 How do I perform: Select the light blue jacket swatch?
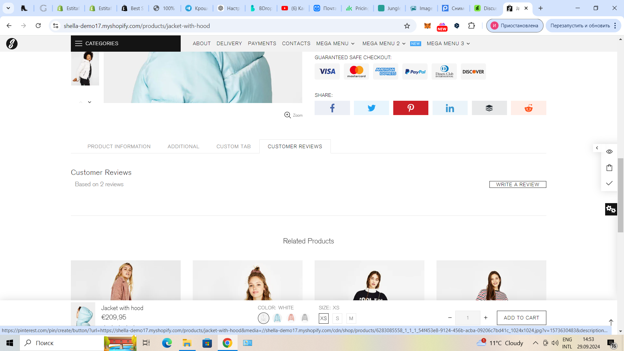(277, 318)
